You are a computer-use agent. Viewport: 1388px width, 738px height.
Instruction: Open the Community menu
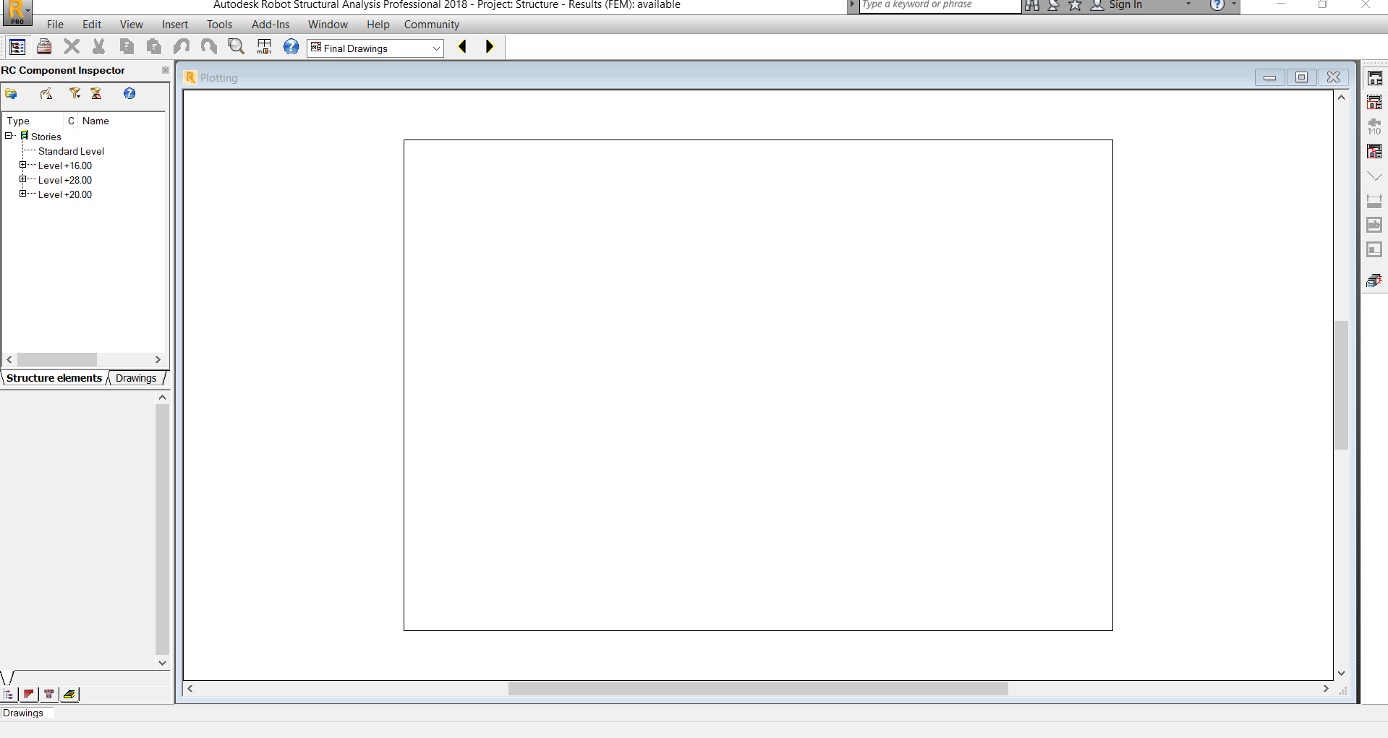[432, 25]
